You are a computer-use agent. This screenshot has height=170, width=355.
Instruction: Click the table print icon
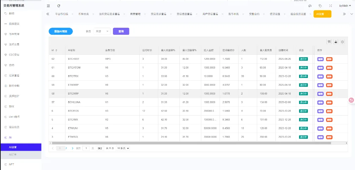coord(342,41)
